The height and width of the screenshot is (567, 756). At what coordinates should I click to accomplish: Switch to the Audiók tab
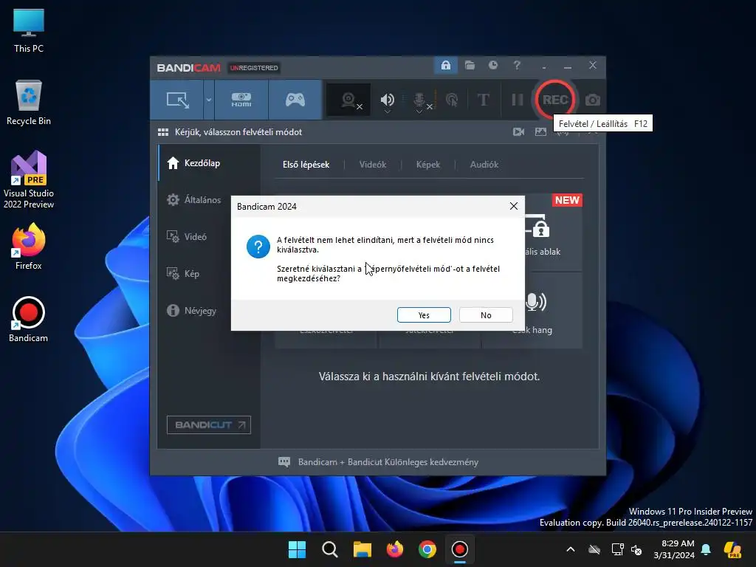tap(484, 165)
